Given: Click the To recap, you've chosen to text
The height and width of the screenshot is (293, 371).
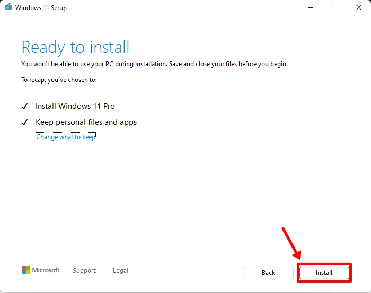Looking at the screenshot, I should click(x=59, y=80).
